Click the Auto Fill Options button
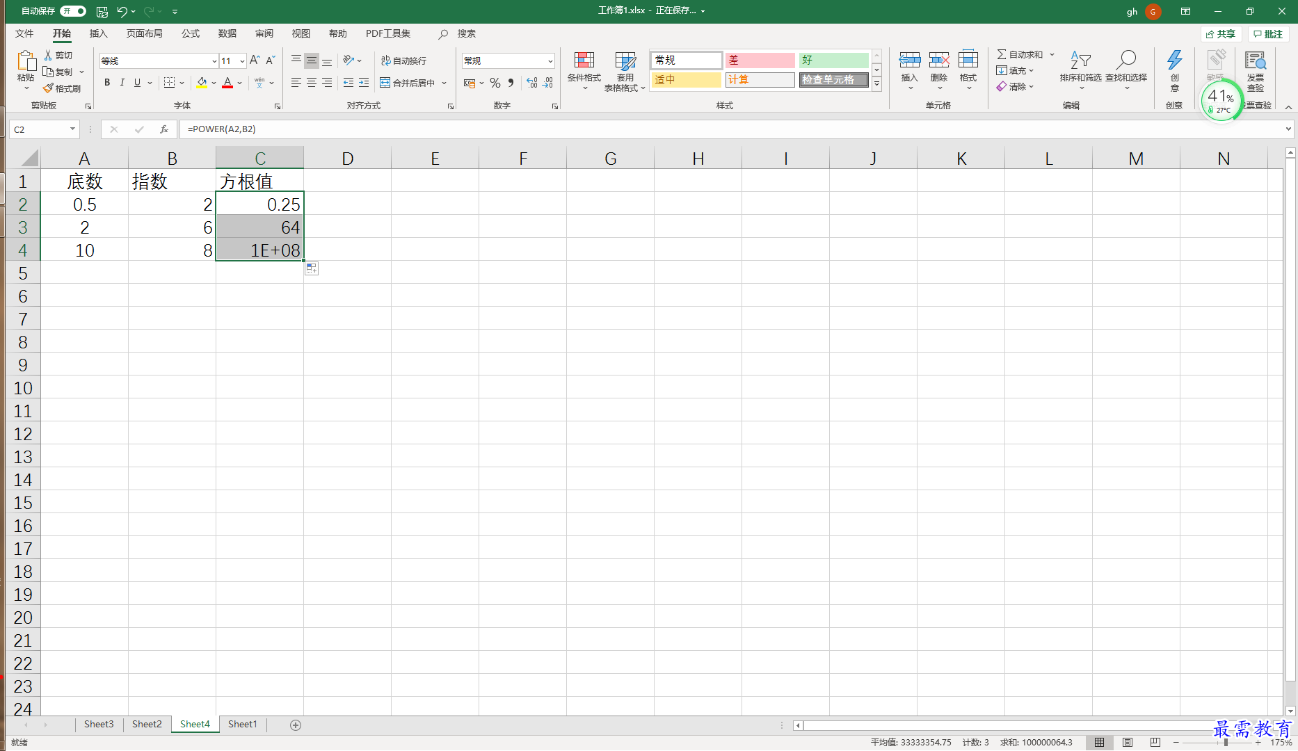This screenshot has width=1298, height=751. point(312,268)
